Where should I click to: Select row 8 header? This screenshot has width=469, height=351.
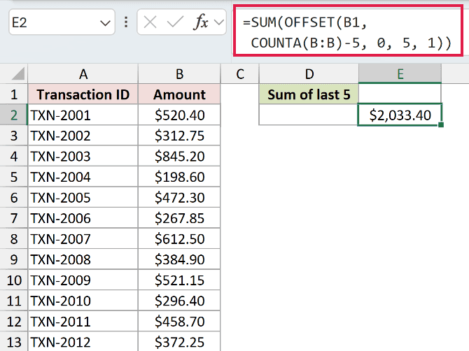click(x=14, y=238)
